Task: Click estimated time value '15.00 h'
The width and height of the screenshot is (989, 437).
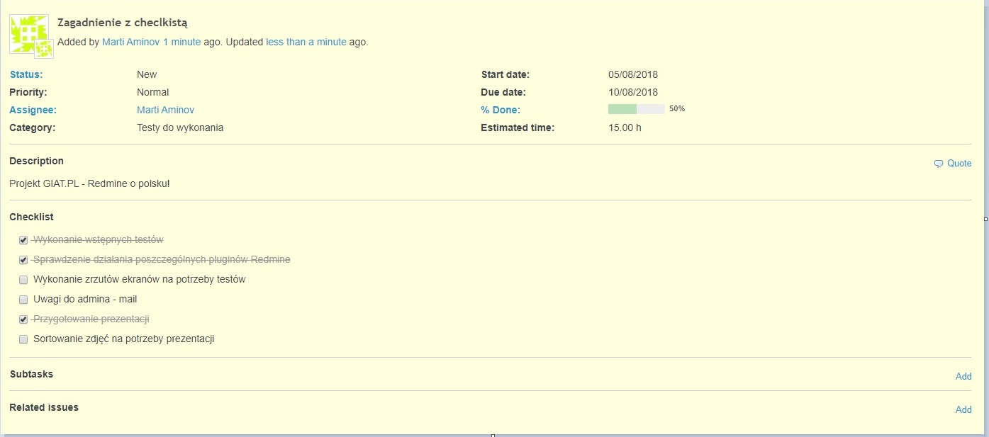Action: (x=625, y=127)
